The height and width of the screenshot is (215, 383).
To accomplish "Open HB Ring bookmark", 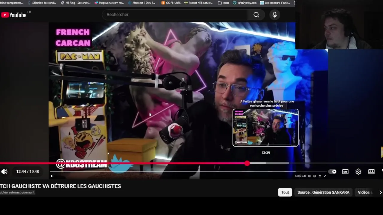I will point(75,3).
